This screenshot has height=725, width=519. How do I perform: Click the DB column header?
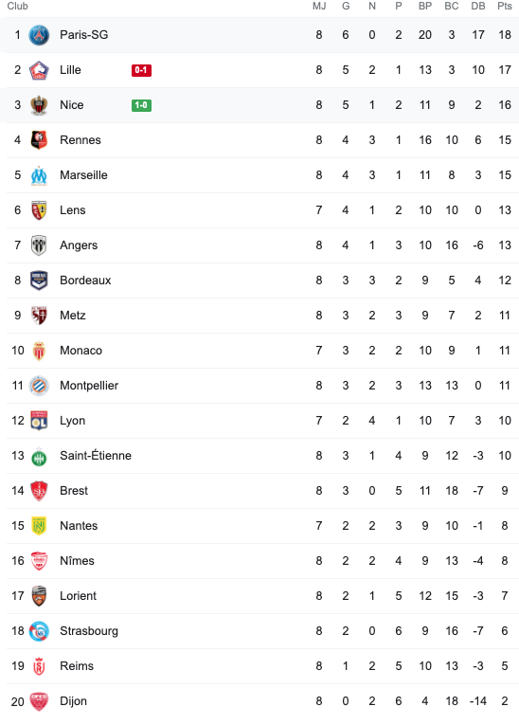pos(478,6)
